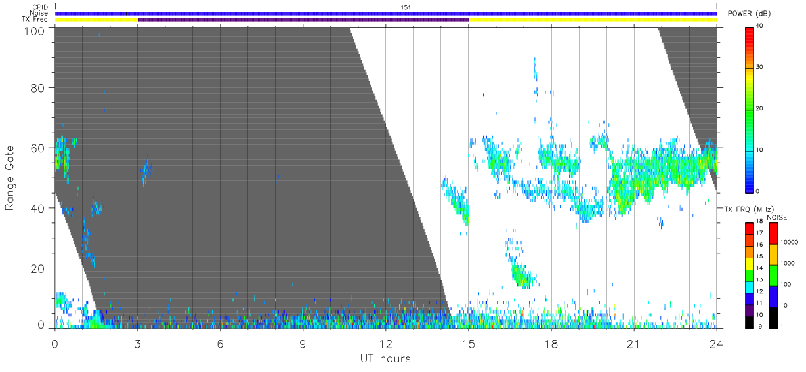
Task: Click the CPID value 151
Action: coord(406,7)
